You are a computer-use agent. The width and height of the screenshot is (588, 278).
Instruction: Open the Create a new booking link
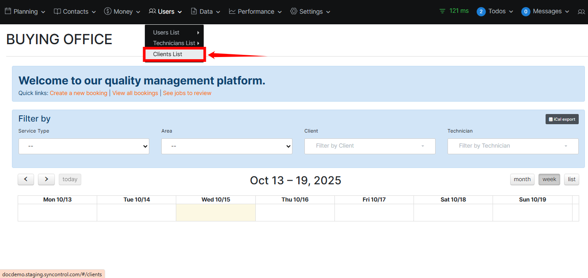(x=78, y=93)
